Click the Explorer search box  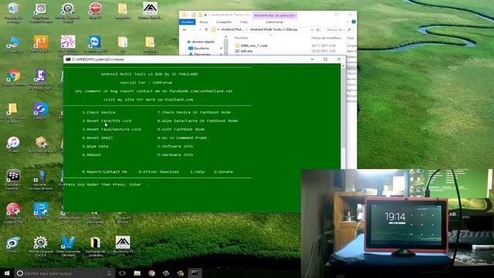click(x=338, y=29)
